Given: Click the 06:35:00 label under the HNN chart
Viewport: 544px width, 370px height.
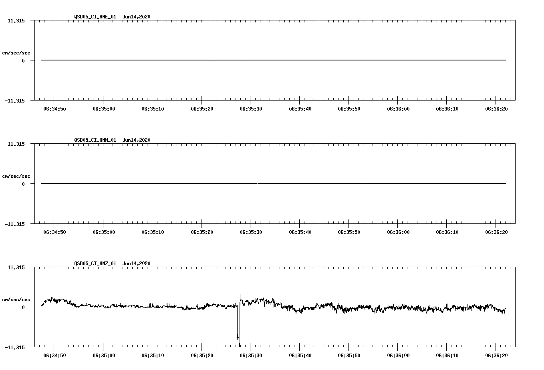Looking at the screenshot, I should pos(104,232).
